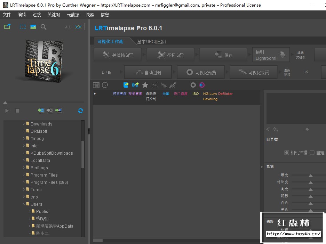Click the magnifying glass search icon
This screenshot has width=326, height=244.
(x=43, y=27)
